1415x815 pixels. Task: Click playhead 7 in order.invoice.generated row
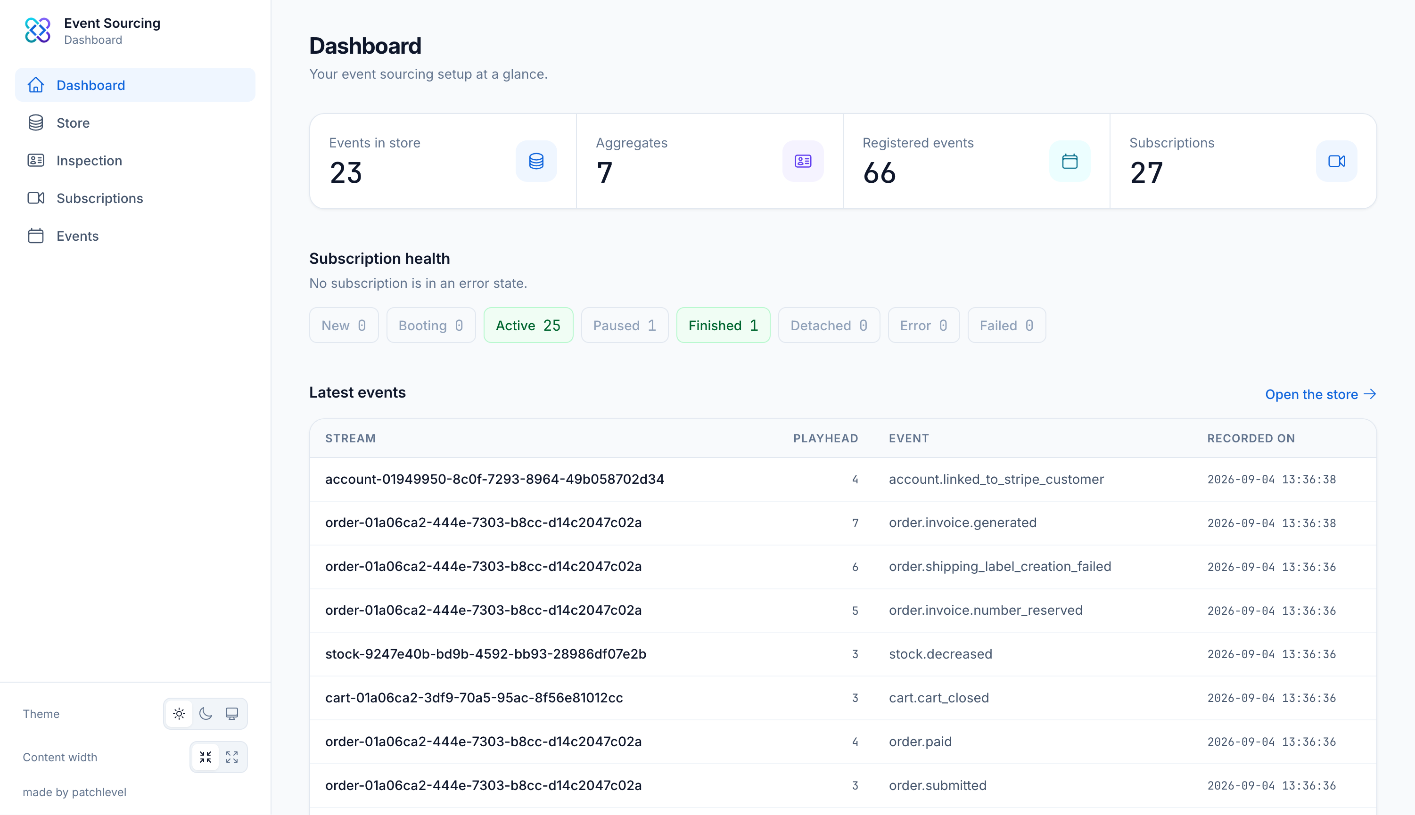coord(855,523)
